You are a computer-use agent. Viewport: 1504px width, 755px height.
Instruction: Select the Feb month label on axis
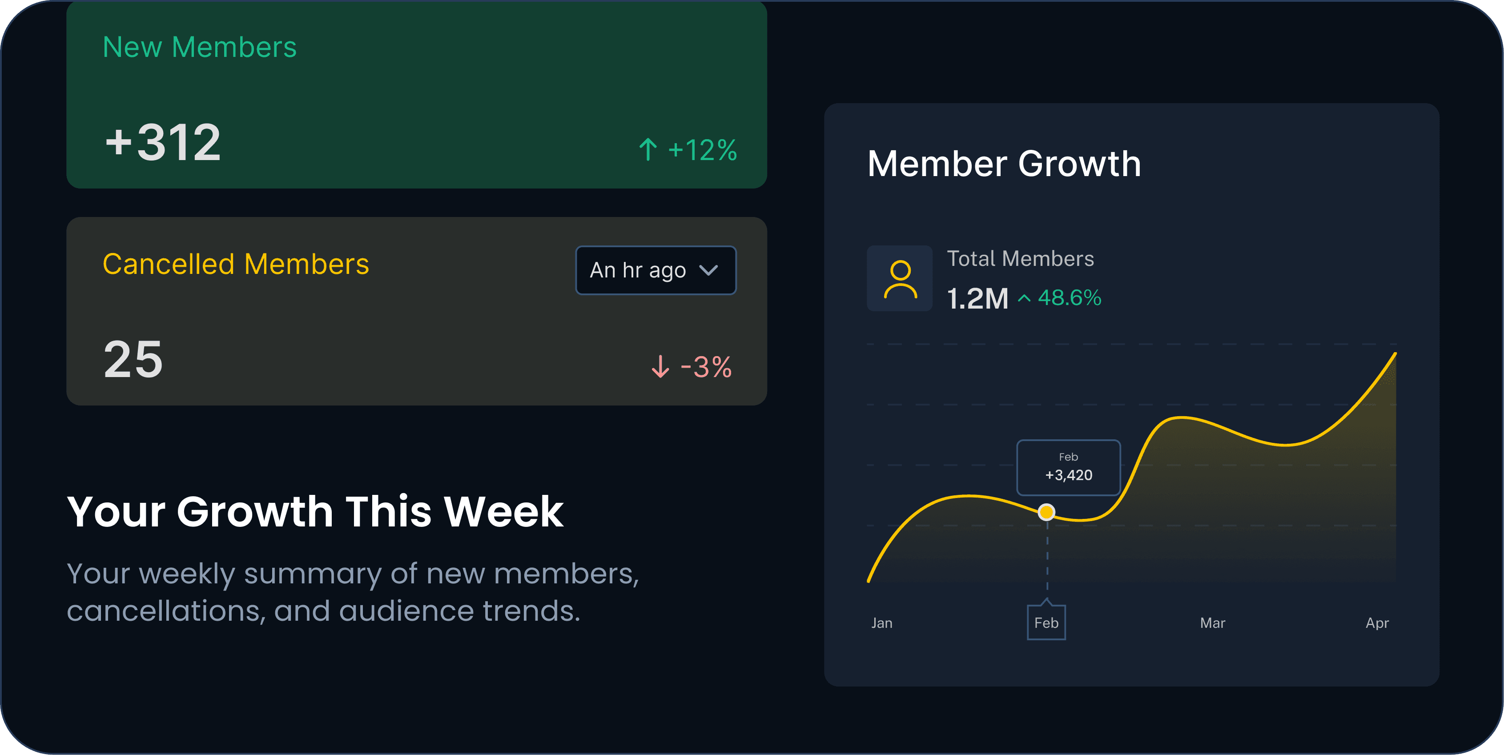point(1046,623)
